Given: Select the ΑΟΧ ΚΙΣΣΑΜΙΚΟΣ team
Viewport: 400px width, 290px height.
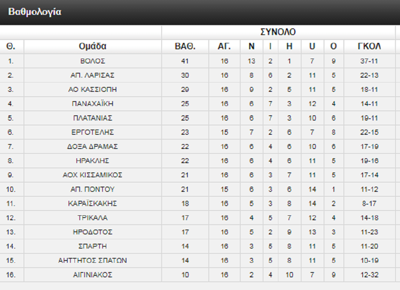Looking at the screenshot, I should click(92, 175).
